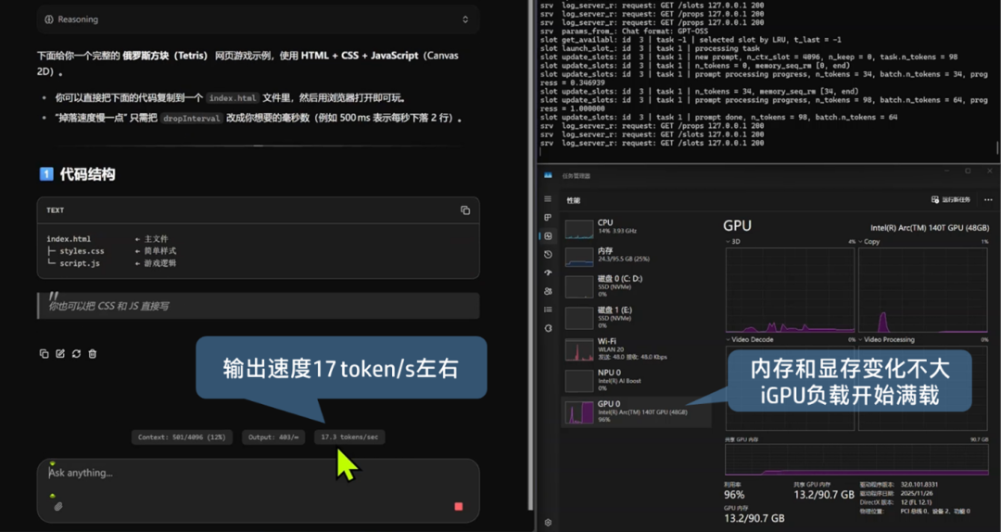This screenshot has width=1001, height=532.
Task: Click the GPU name Intel(R) Arc(TM) 140T text
Action: coord(930,228)
